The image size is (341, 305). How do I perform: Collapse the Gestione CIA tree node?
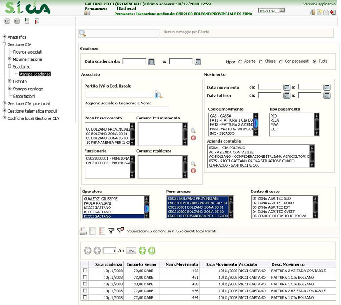tap(4, 44)
